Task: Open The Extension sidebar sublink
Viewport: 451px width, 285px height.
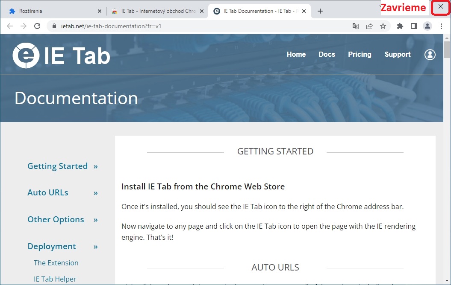Action: tap(56, 263)
